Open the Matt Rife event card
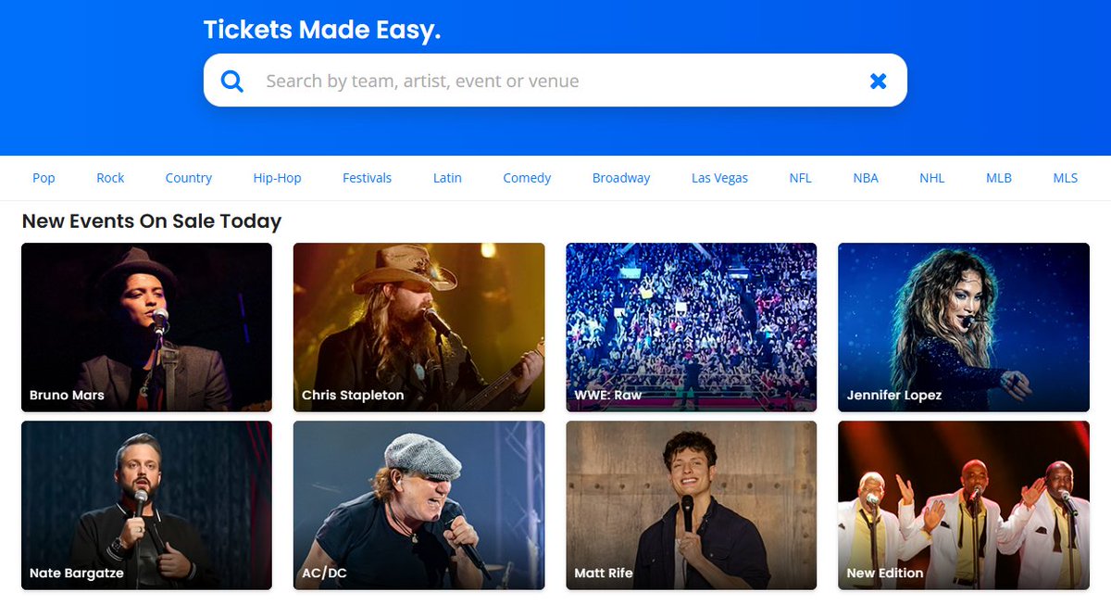 click(691, 505)
